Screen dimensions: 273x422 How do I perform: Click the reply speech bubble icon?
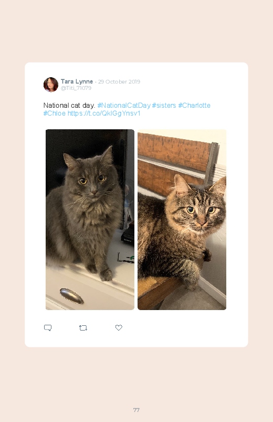(48, 327)
